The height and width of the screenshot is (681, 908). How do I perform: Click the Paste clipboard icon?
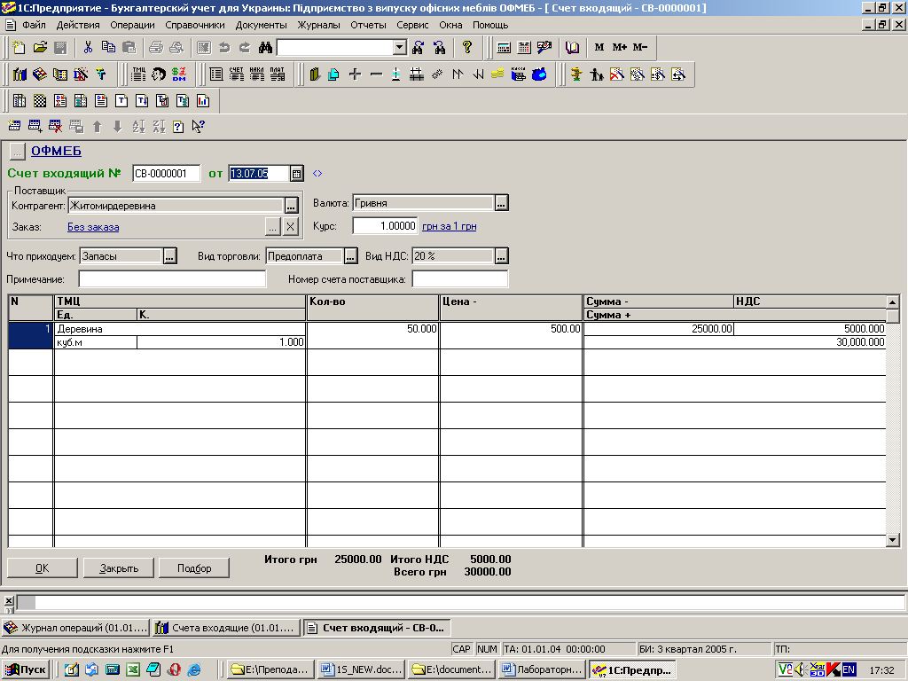tap(129, 48)
